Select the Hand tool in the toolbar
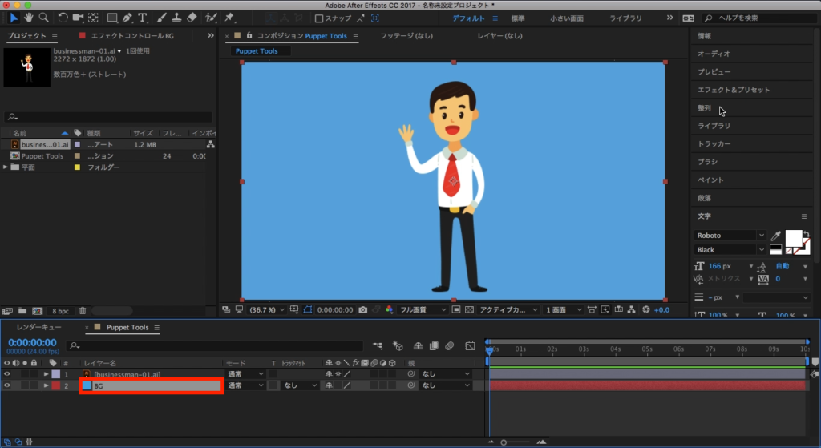The image size is (821, 448). (x=29, y=18)
